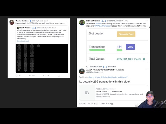Click the Charles Hoskinson display name
This screenshot has width=166, height=124.
[x=23, y=21]
